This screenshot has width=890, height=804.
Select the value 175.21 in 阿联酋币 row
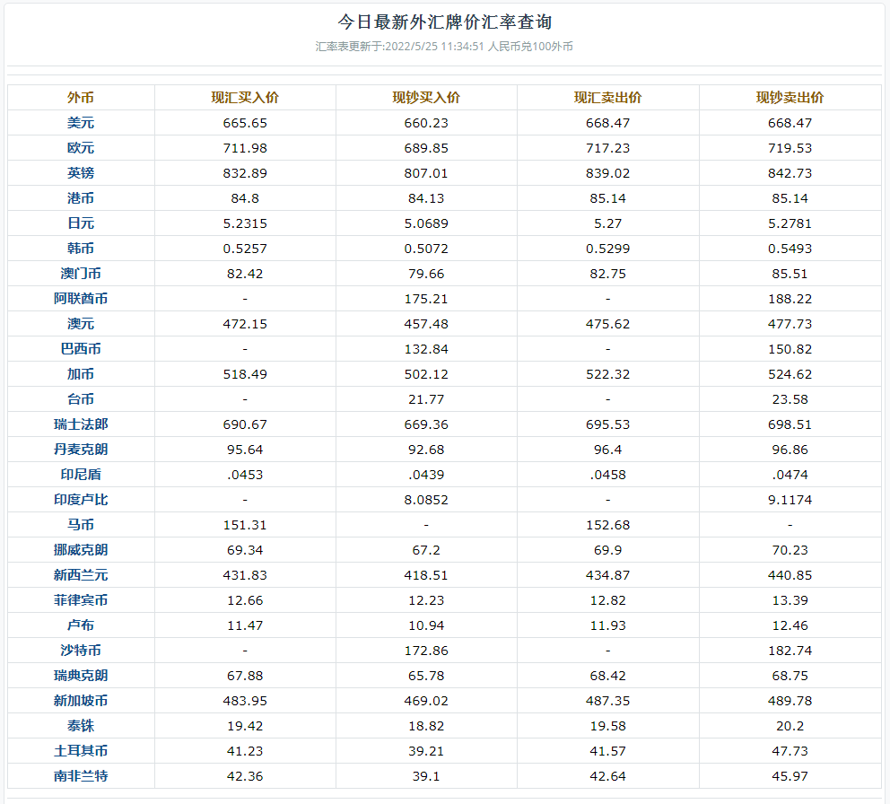(426, 298)
